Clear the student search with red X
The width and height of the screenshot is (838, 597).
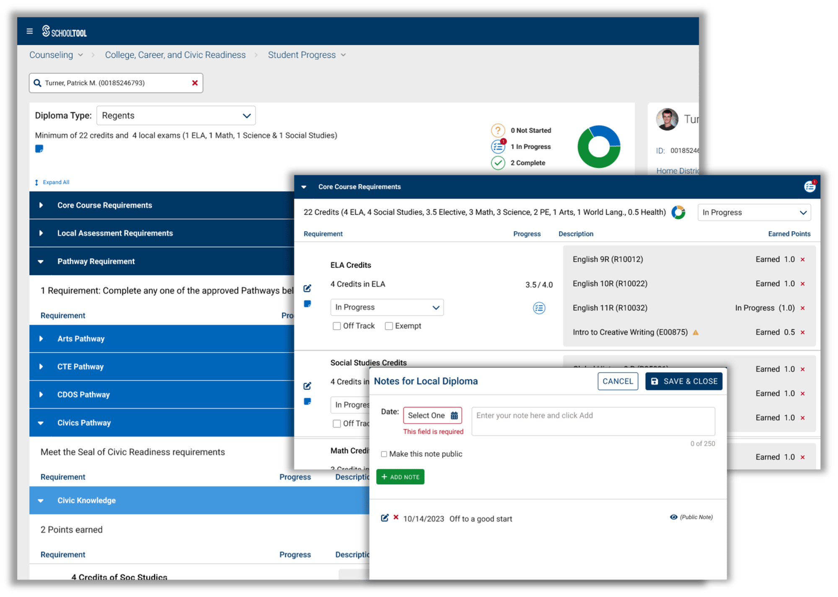[195, 83]
